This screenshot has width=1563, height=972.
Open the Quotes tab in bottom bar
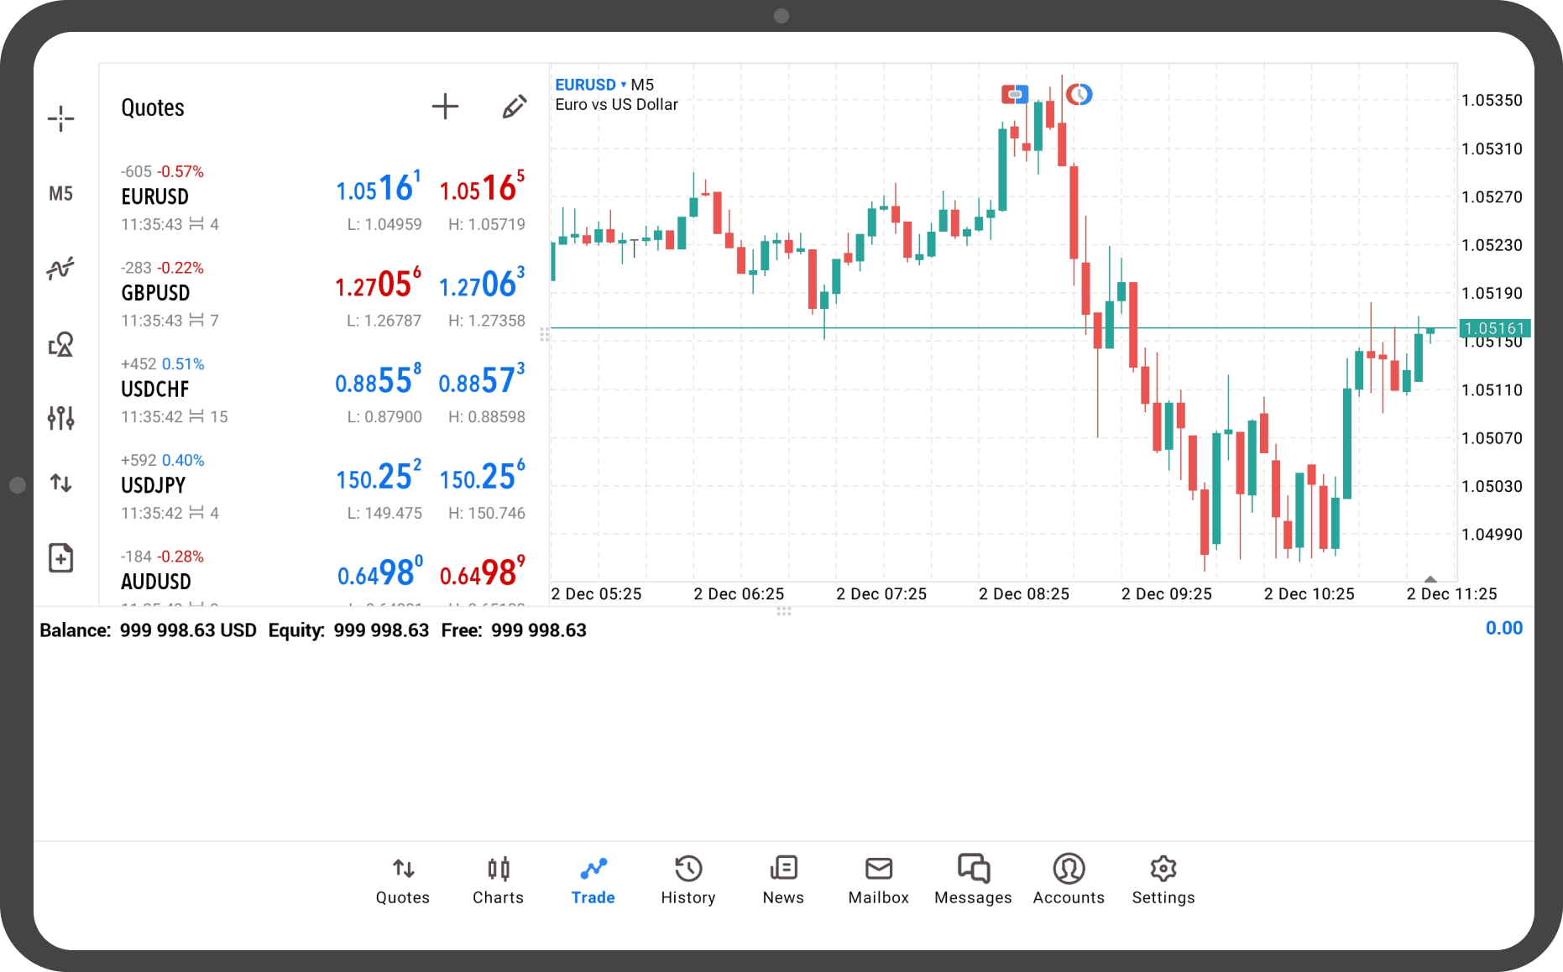(x=403, y=881)
